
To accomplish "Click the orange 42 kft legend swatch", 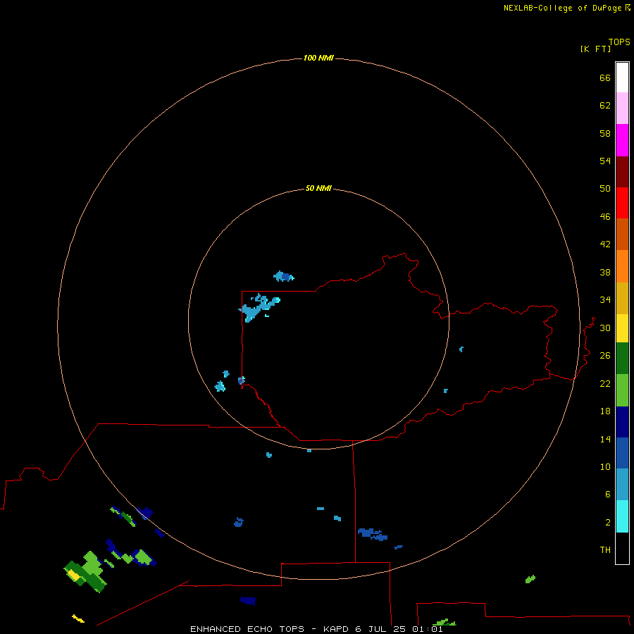I will [x=622, y=266].
